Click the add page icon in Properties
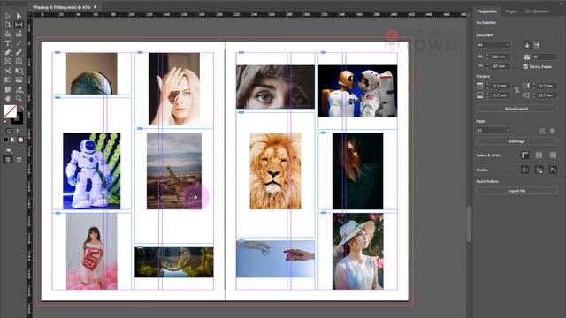The image size is (566, 318). (542, 131)
